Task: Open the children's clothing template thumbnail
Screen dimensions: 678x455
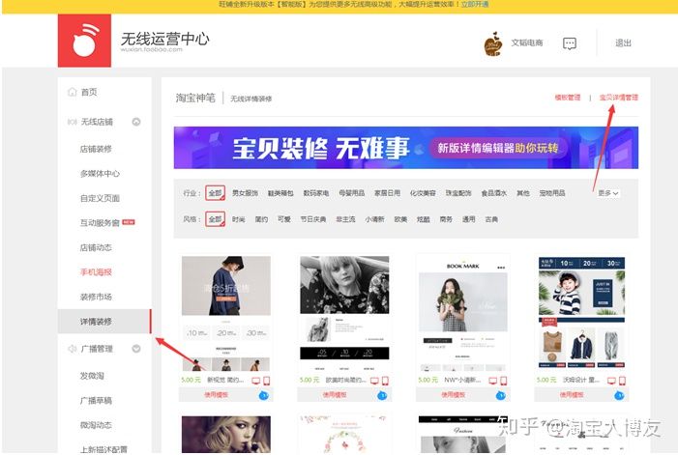Action: (581, 312)
